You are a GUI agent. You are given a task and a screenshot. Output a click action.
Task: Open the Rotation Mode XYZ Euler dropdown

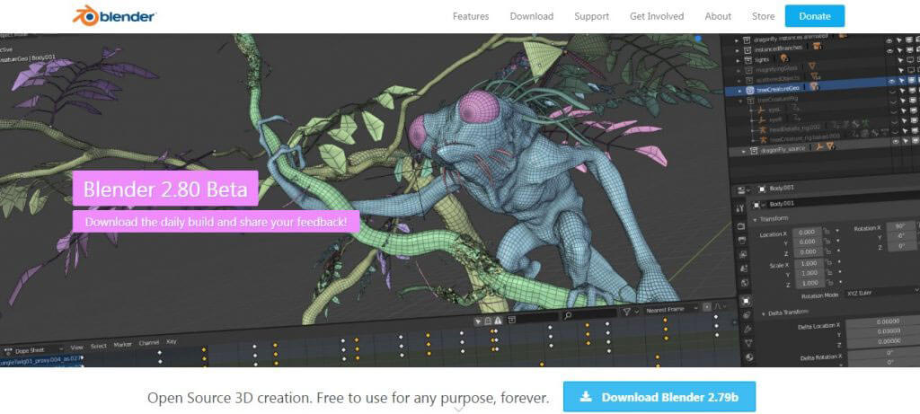(882, 293)
